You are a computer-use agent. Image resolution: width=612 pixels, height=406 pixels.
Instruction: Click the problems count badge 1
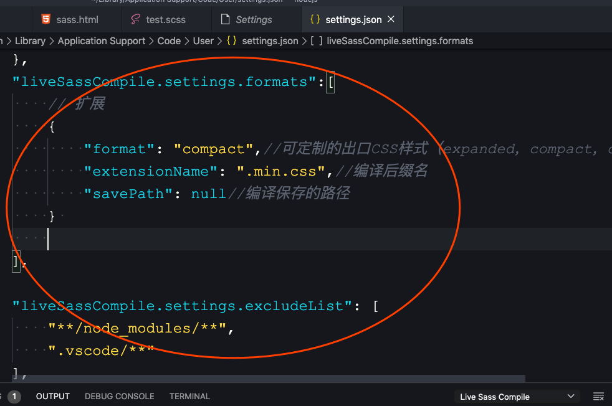tap(14, 397)
